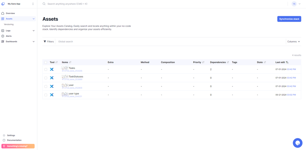Image resolution: width=306 pixels, height=150 pixels.
Task: Click the Settings gear icon
Action: [x=4, y=135]
